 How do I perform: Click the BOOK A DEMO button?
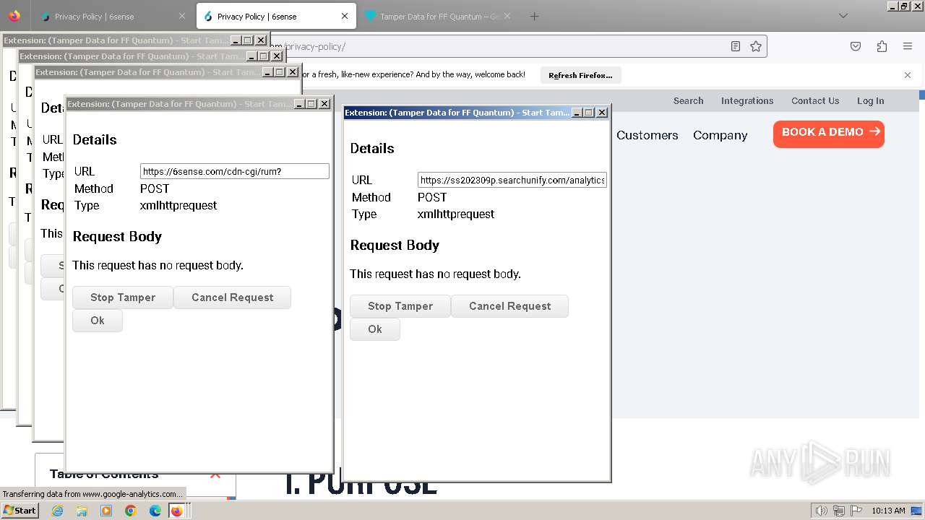(829, 134)
